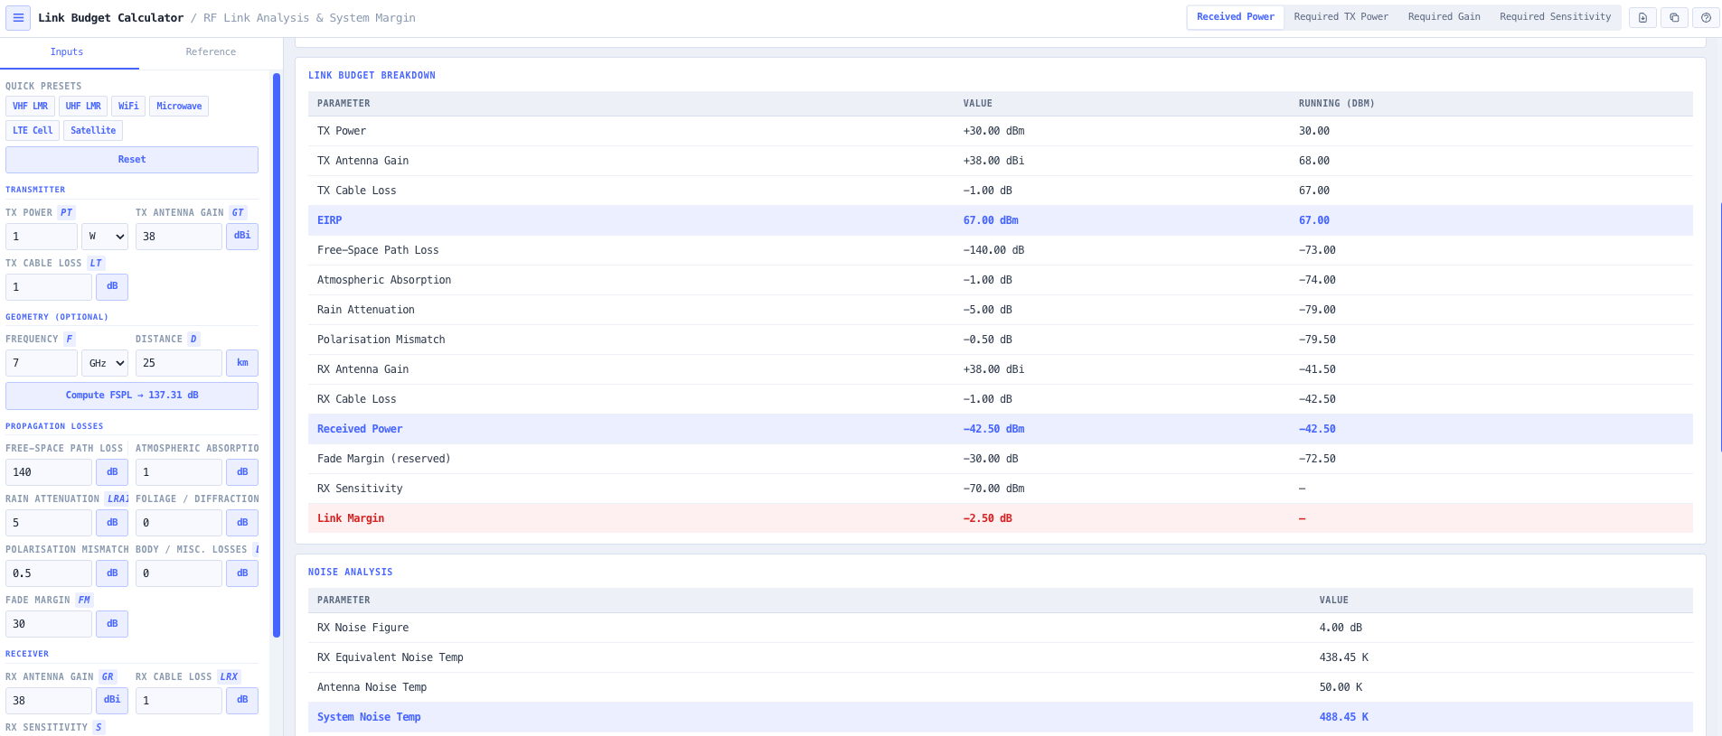The height and width of the screenshot is (736, 1722).
Task: Focus the RX Cable Loss input
Action: 179,701
